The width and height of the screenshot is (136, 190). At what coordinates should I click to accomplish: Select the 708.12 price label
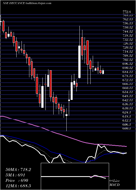point(128,56)
